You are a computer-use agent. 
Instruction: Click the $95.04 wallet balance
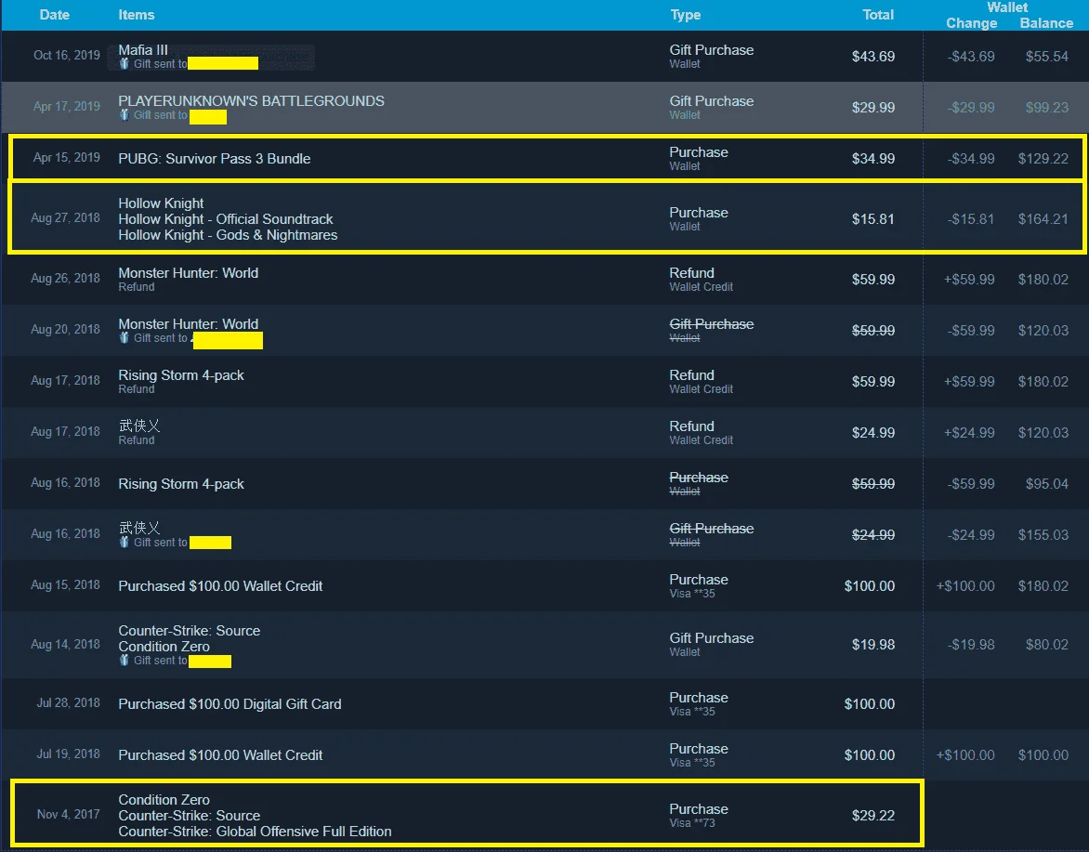1046,484
